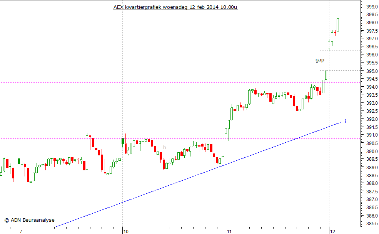Click the '© ADN Beursanalyse' copyright text
Screen dimensions: 379x234
click(30, 220)
